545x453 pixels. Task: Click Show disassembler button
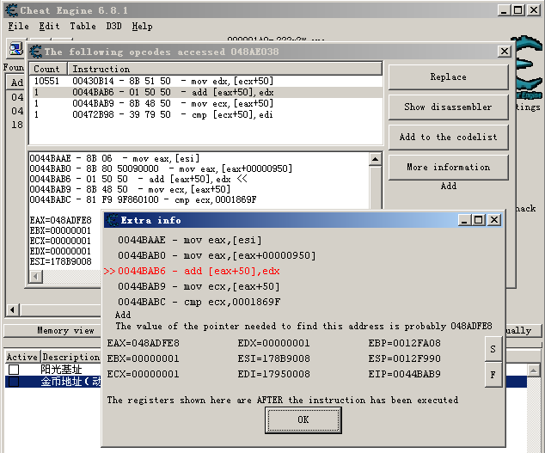(x=449, y=107)
